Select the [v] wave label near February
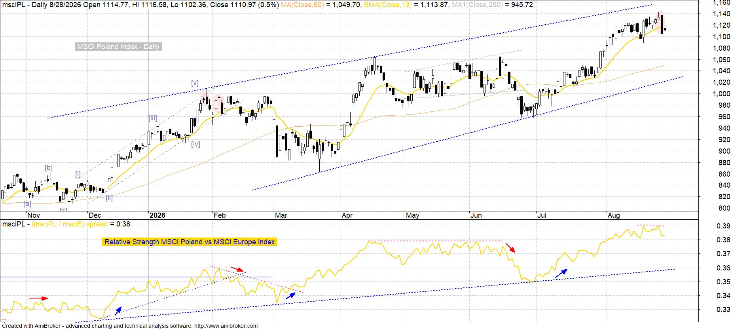 (195, 83)
